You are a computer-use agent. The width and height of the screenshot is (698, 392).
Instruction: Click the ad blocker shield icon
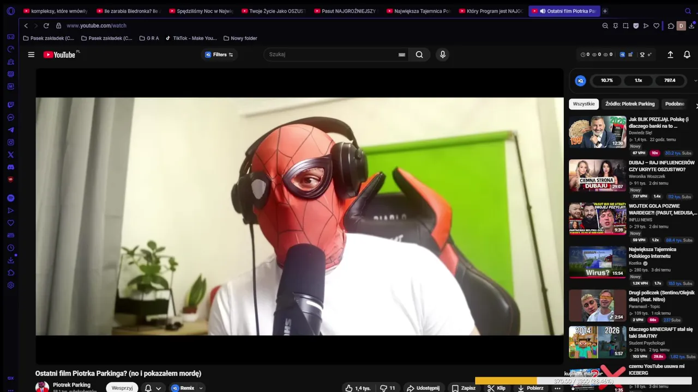(636, 26)
